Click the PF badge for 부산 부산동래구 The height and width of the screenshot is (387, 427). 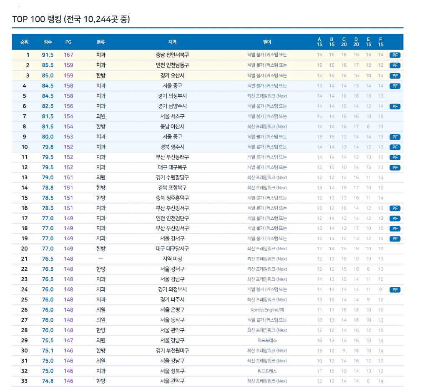395,157
